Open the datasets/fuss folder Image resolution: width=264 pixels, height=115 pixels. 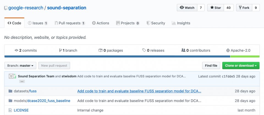click(25, 91)
